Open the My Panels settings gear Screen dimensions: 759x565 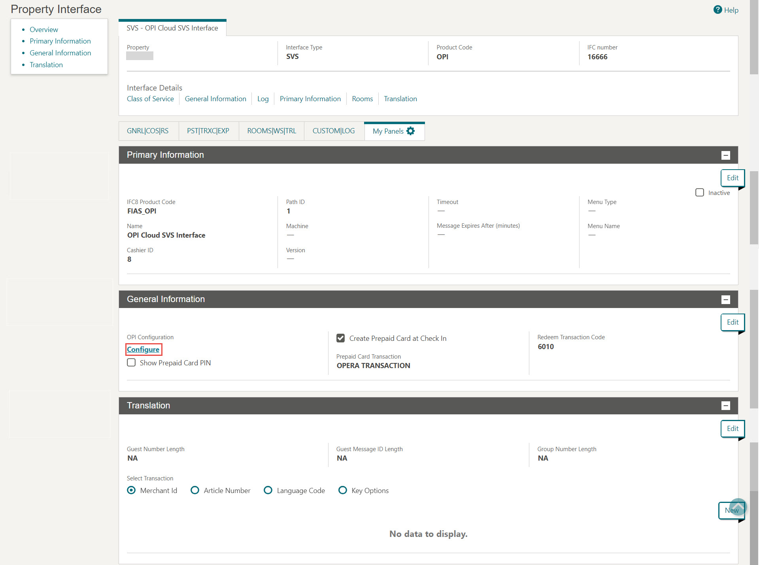click(x=411, y=131)
